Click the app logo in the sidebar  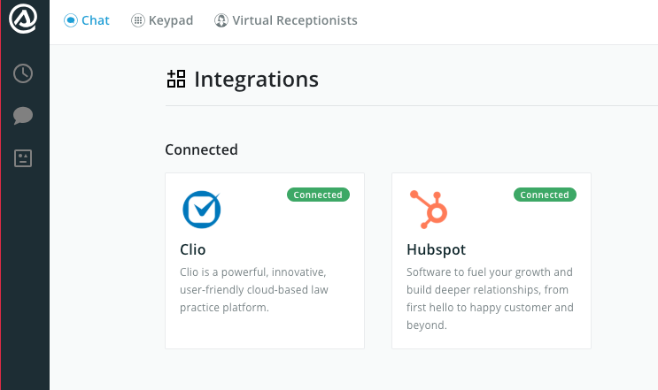point(23,19)
